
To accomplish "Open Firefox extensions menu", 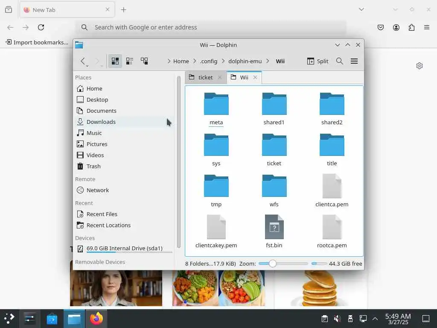I will pos(411,27).
